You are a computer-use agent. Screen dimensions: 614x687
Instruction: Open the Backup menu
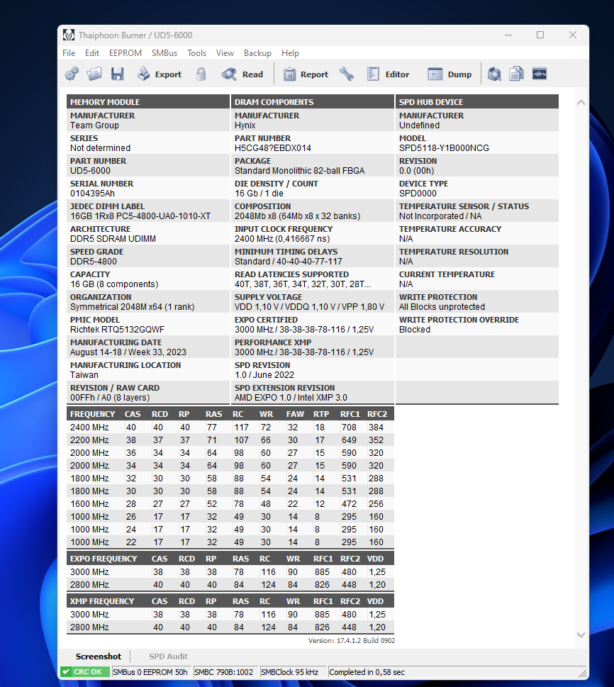(257, 53)
